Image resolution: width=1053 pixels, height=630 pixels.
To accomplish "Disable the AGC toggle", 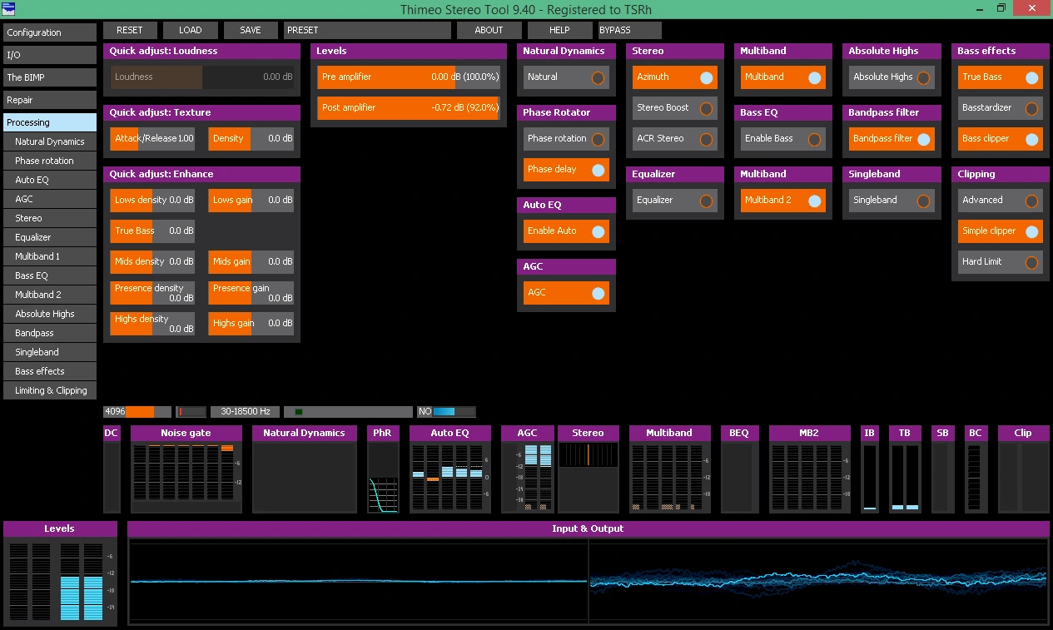I will tap(566, 292).
